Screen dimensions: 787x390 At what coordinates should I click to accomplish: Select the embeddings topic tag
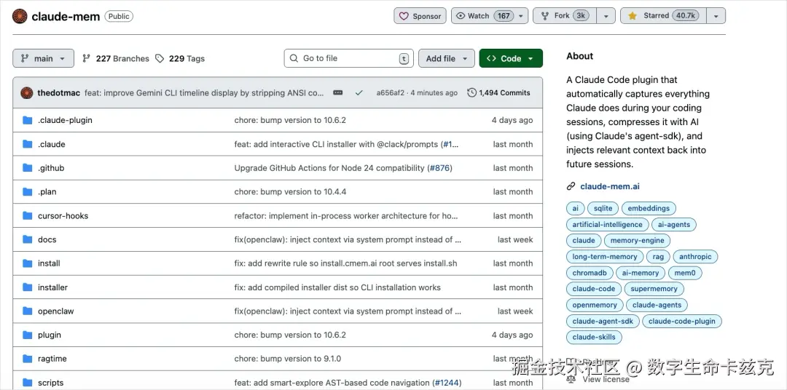(649, 208)
